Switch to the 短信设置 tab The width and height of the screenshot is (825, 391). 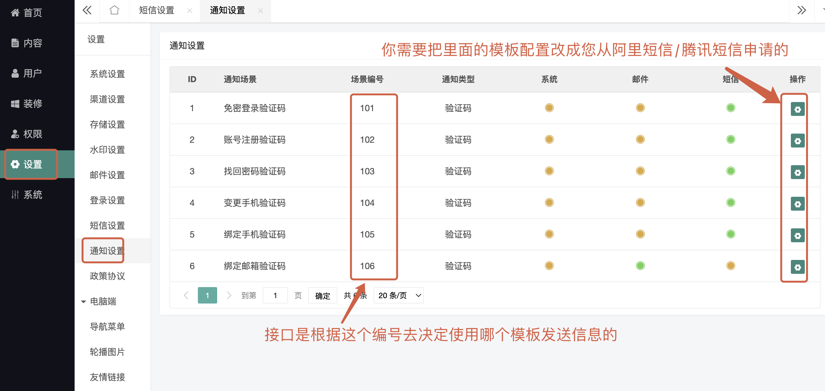click(x=156, y=10)
